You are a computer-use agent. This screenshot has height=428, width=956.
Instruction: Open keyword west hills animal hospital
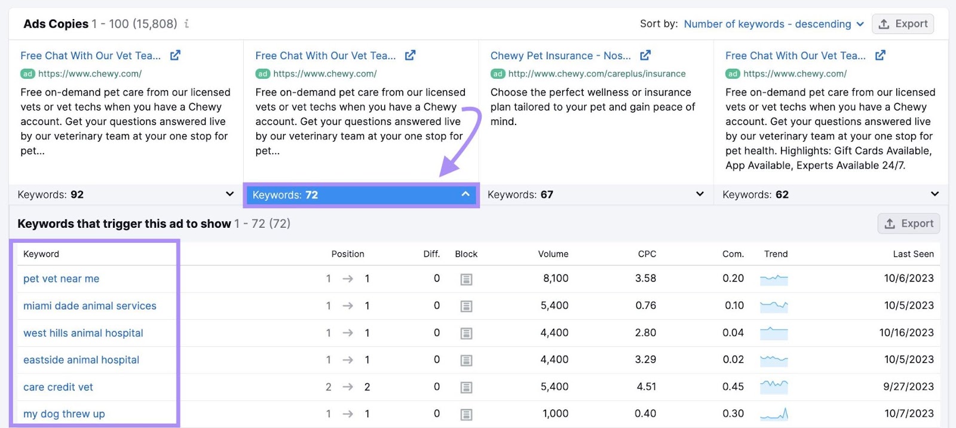tap(83, 333)
